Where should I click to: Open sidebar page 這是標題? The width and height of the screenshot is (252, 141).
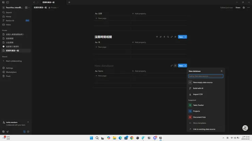click(10, 38)
